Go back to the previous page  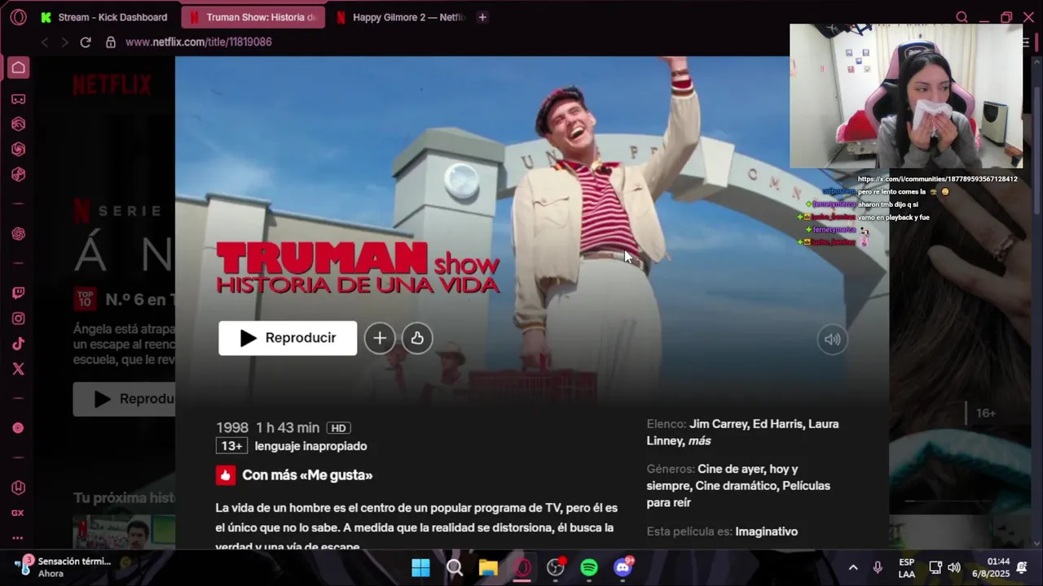tap(45, 42)
